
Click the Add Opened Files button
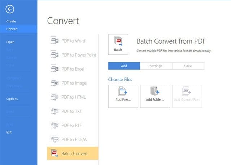tap(187, 97)
